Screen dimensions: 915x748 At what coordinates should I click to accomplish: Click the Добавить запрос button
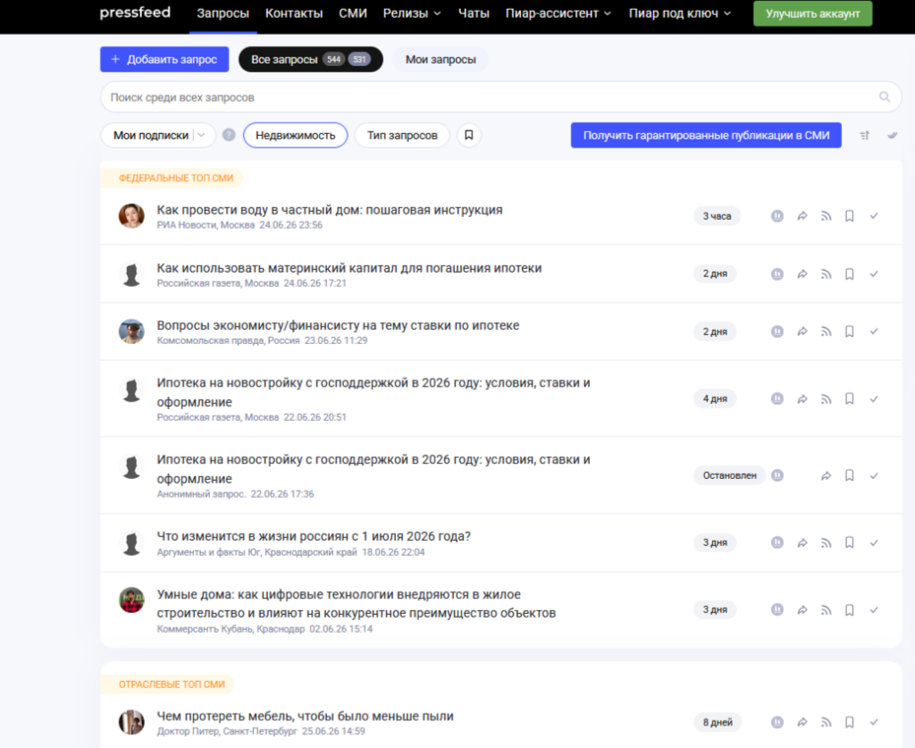(x=164, y=60)
